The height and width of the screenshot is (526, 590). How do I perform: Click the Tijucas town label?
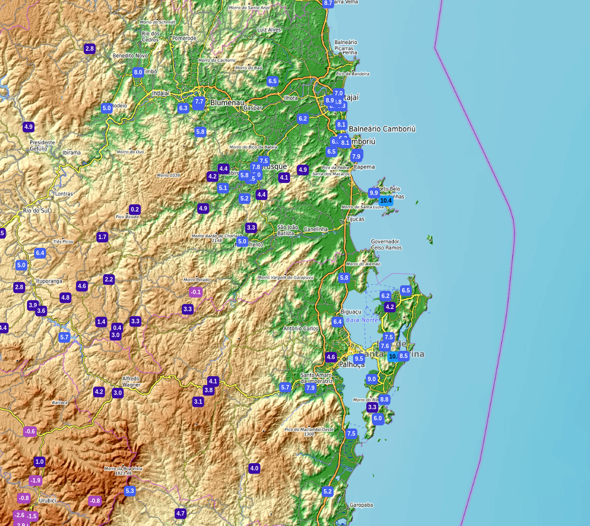[x=355, y=219]
